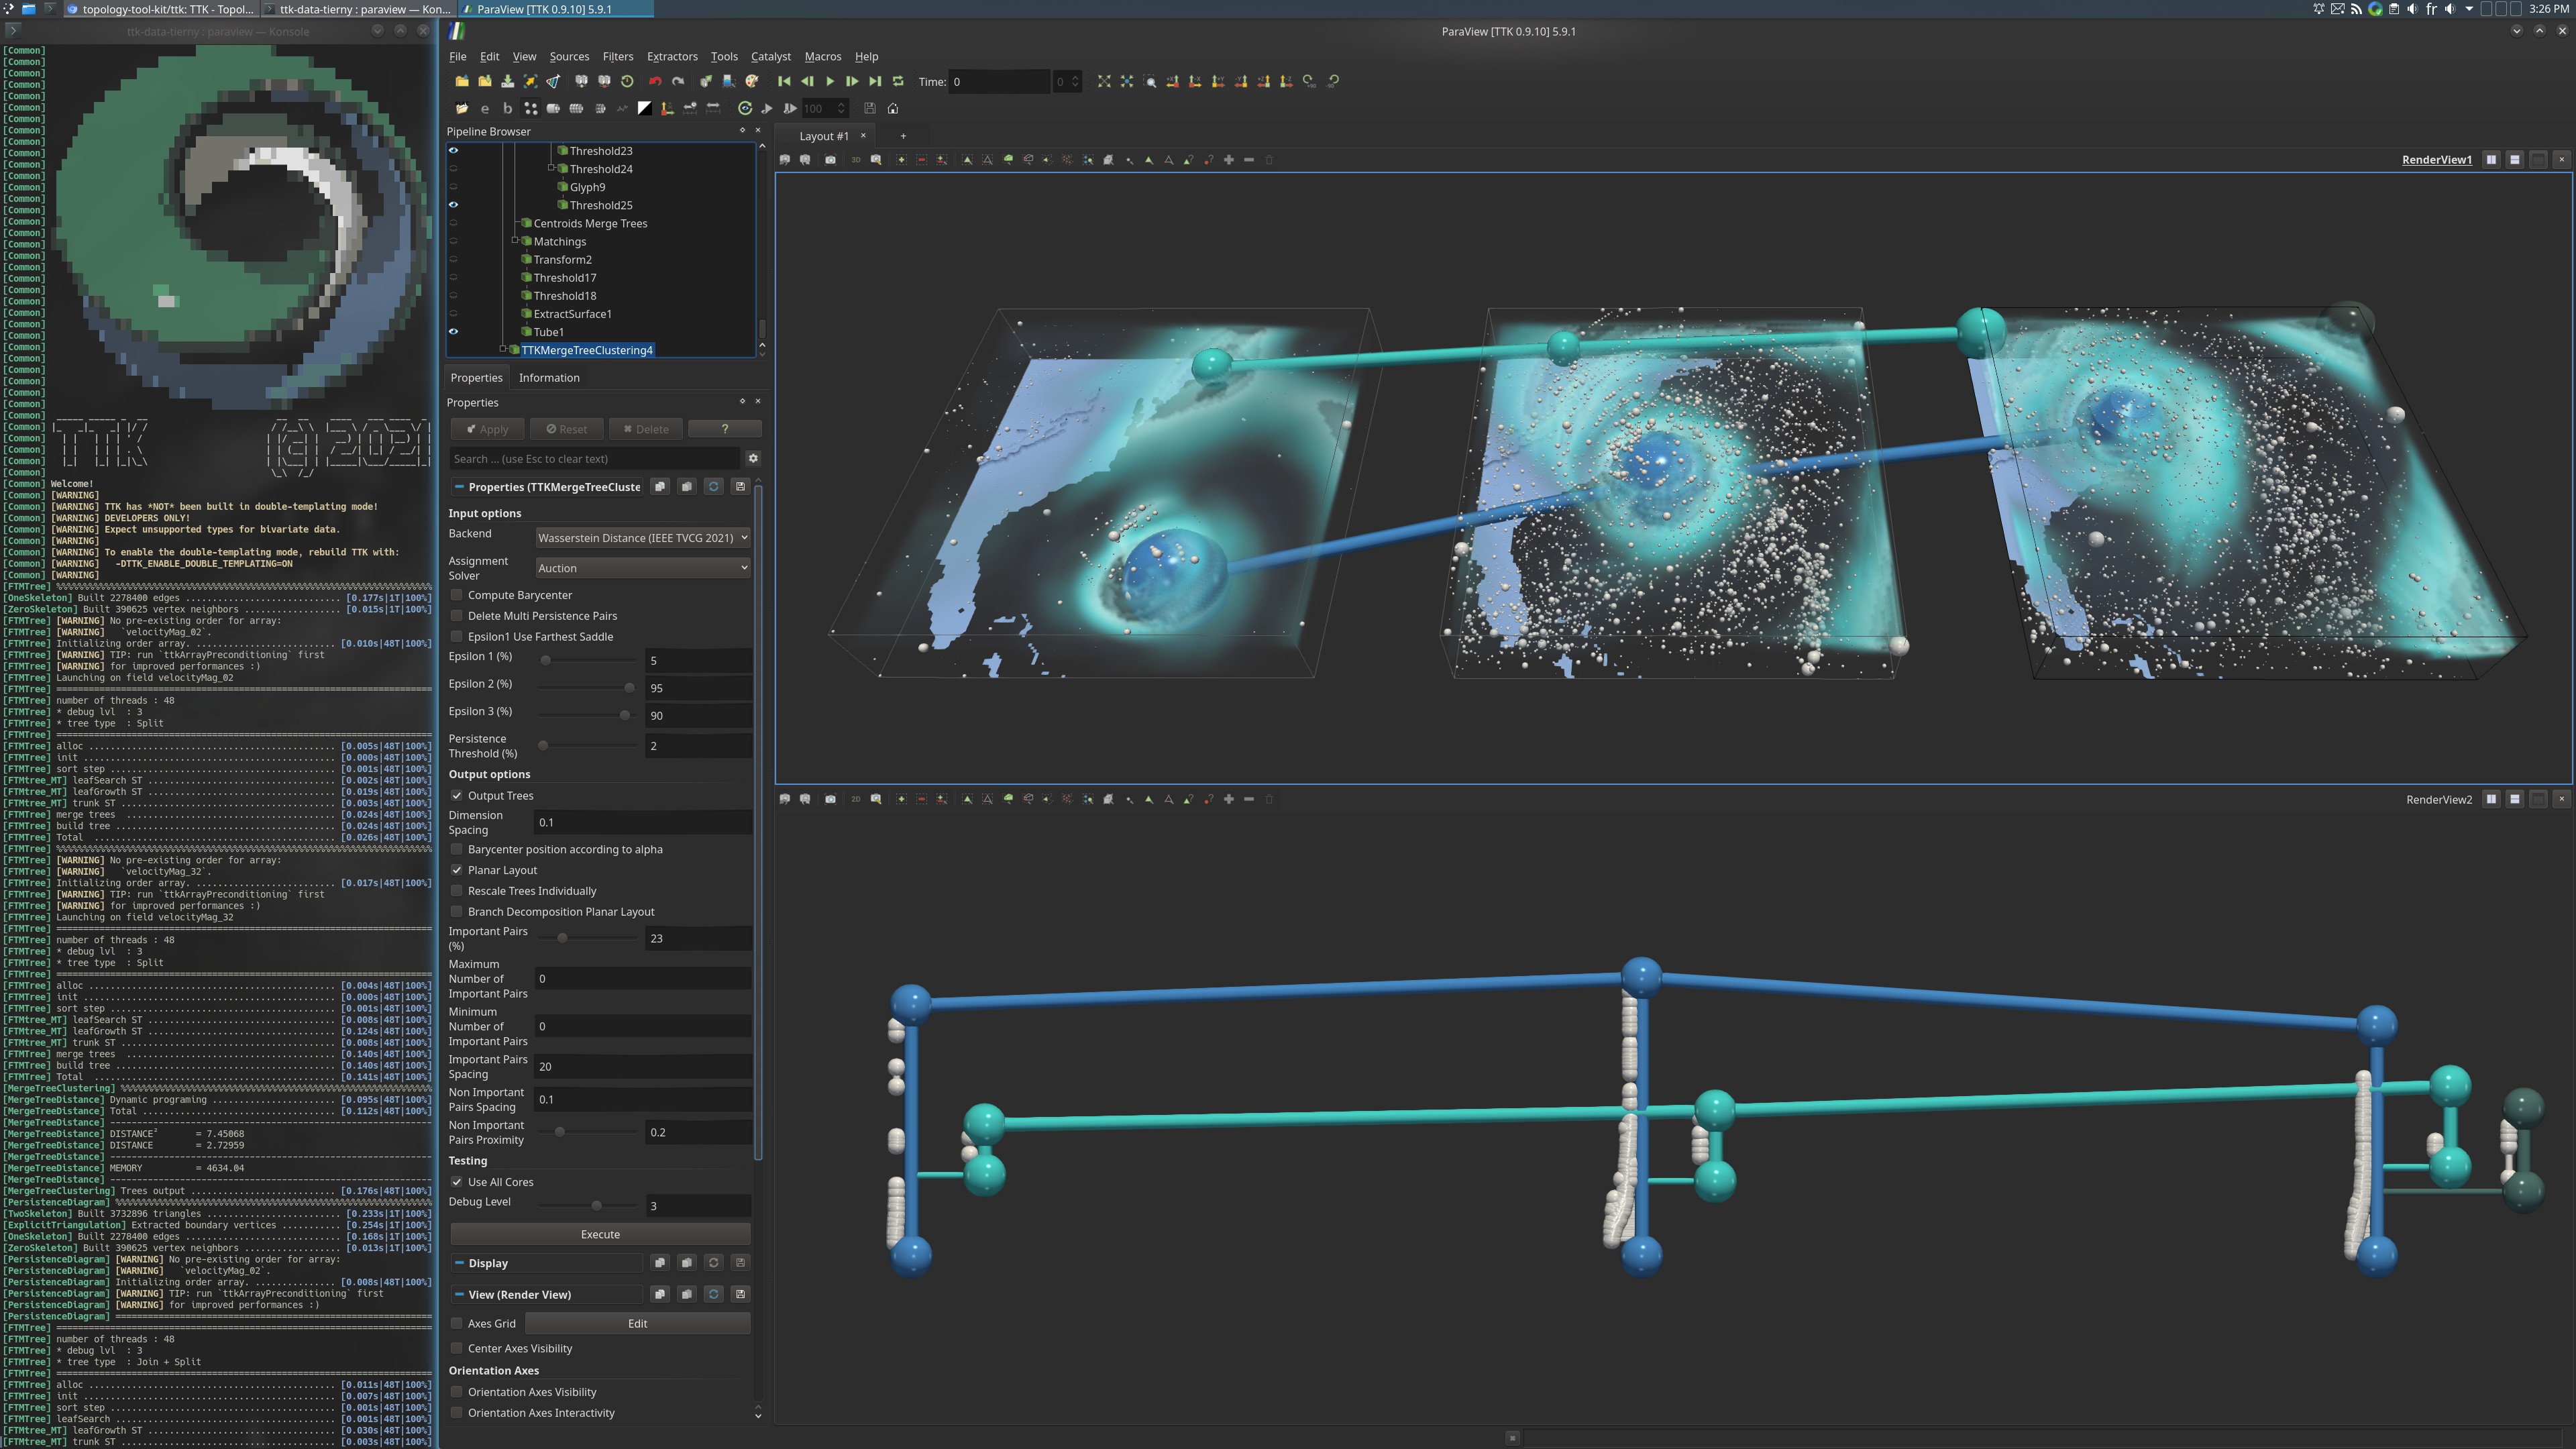Screen dimensions: 2576x1449
Task: Click the Axes Grid Edit button
Action: (637, 1324)
